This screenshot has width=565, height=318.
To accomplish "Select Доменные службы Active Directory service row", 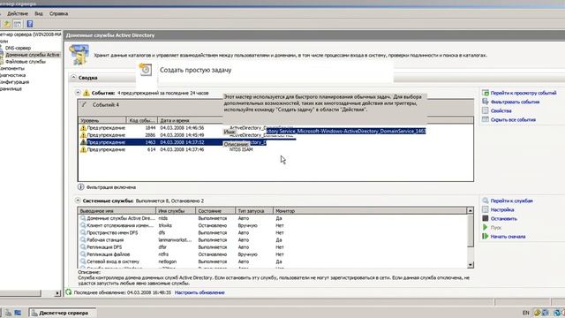I will 273,218.
